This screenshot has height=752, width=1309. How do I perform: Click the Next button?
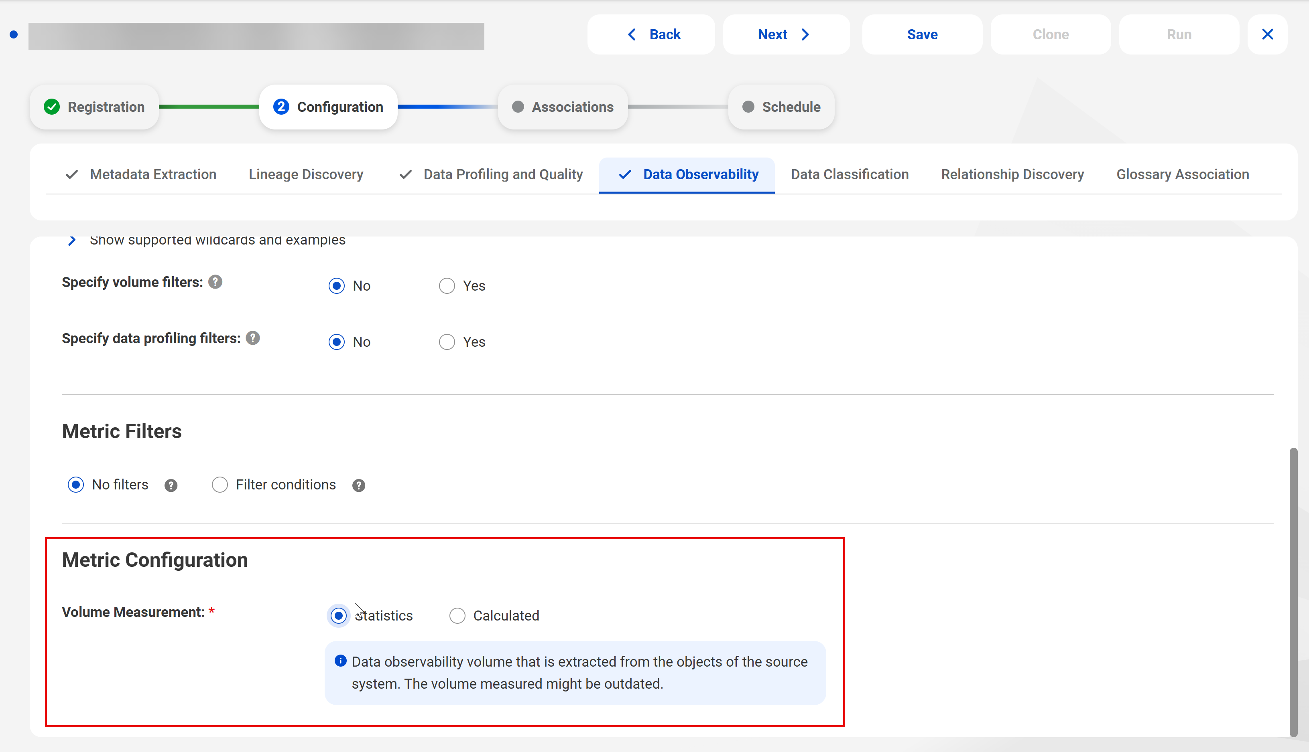[787, 34]
